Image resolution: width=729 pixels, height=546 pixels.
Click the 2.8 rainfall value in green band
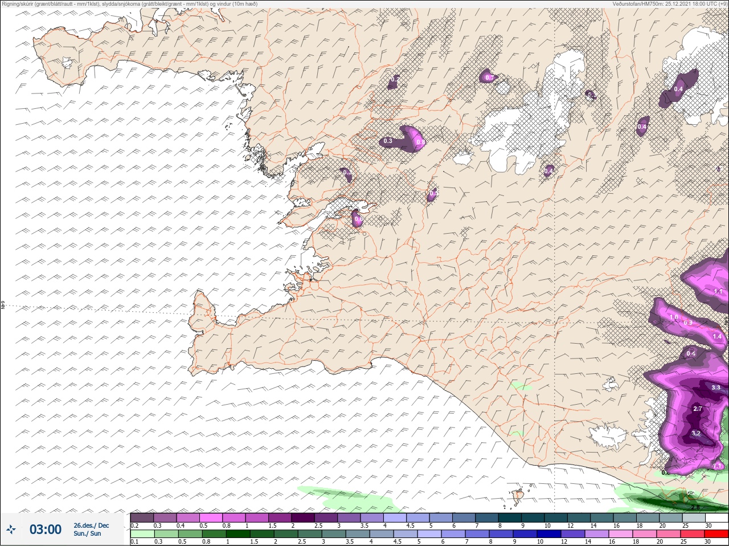click(x=695, y=507)
